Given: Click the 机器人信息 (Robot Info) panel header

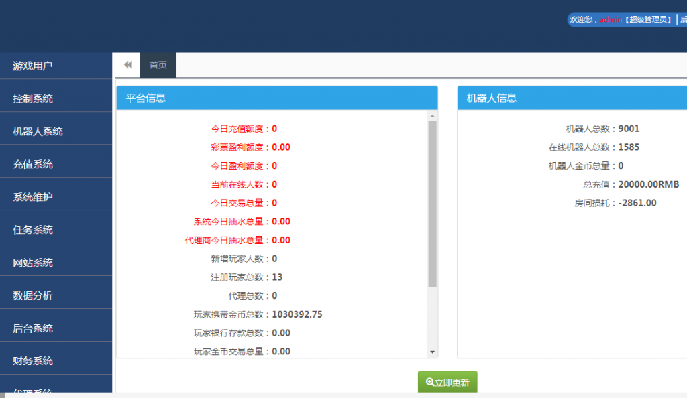Looking at the screenshot, I should [x=572, y=98].
